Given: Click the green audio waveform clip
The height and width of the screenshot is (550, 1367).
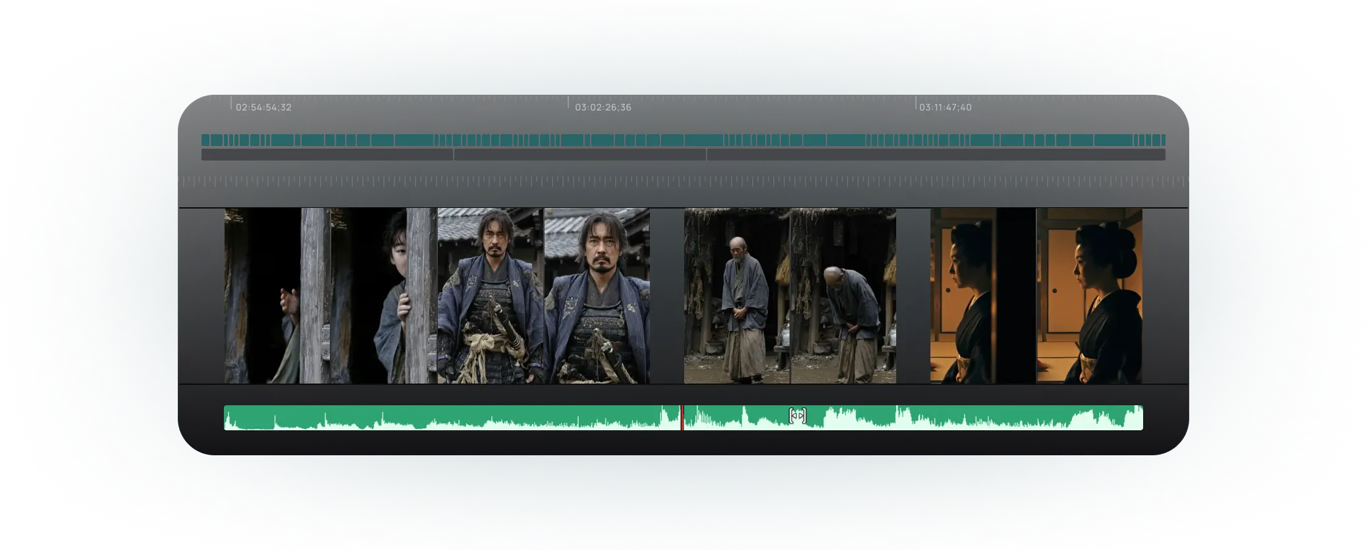Looking at the screenshot, I should coord(684,418).
